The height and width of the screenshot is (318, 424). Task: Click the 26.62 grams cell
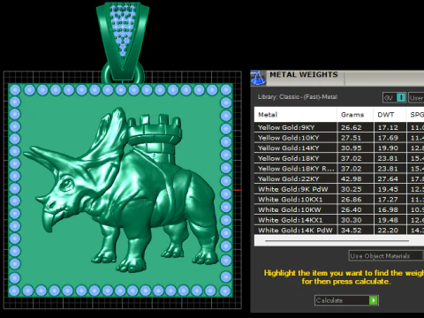click(355, 127)
